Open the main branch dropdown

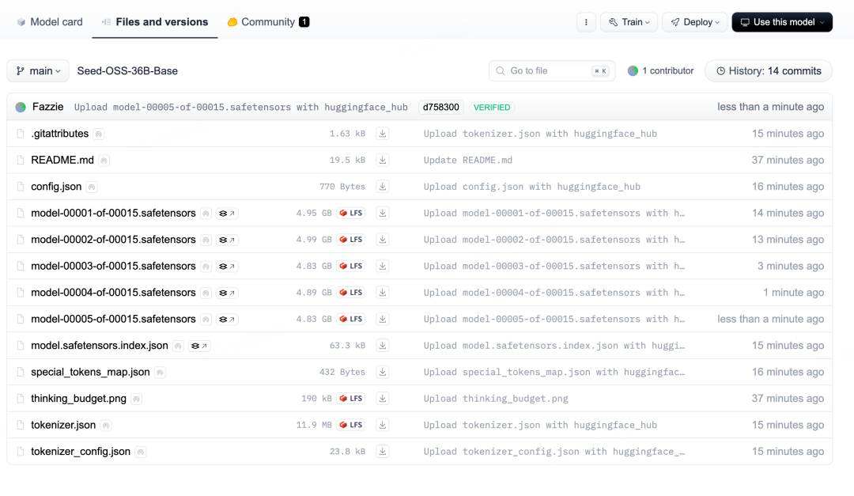pyautogui.click(x=38, y=71)
